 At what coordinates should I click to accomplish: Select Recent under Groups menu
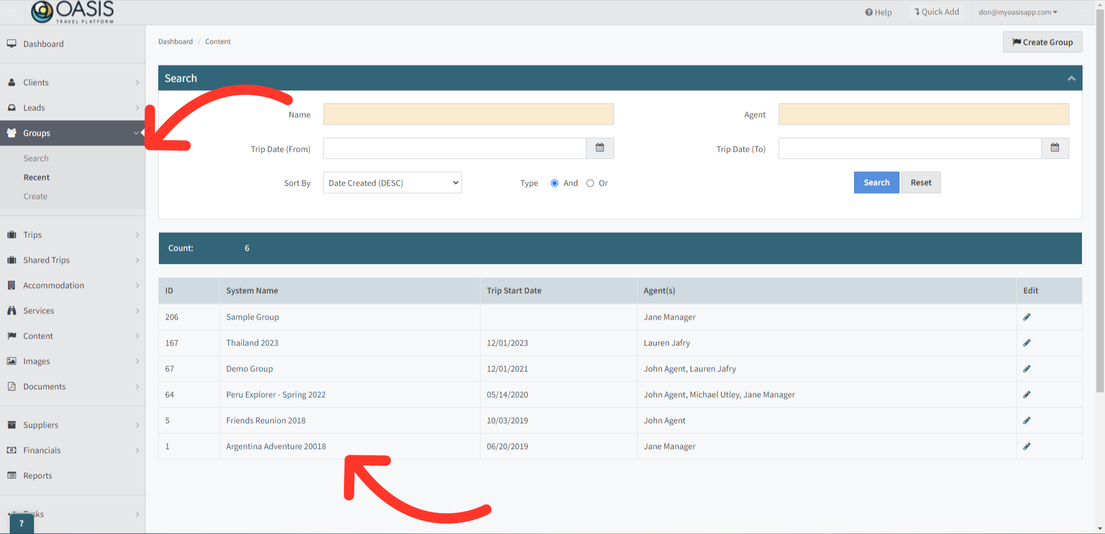37,177
